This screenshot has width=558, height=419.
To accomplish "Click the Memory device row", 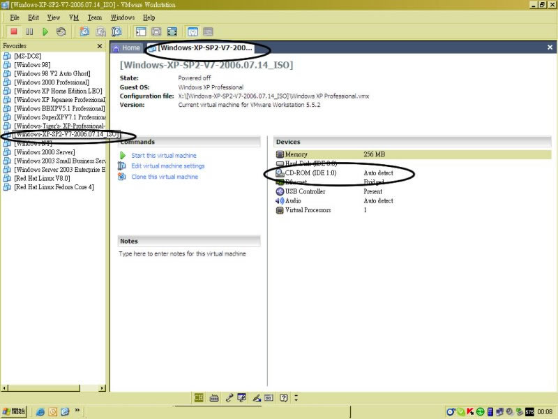I will 413,154.
